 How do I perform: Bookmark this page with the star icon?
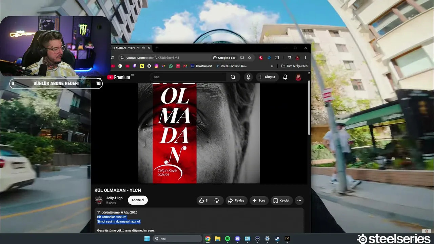pyautogui.click(x=250, y=58)
